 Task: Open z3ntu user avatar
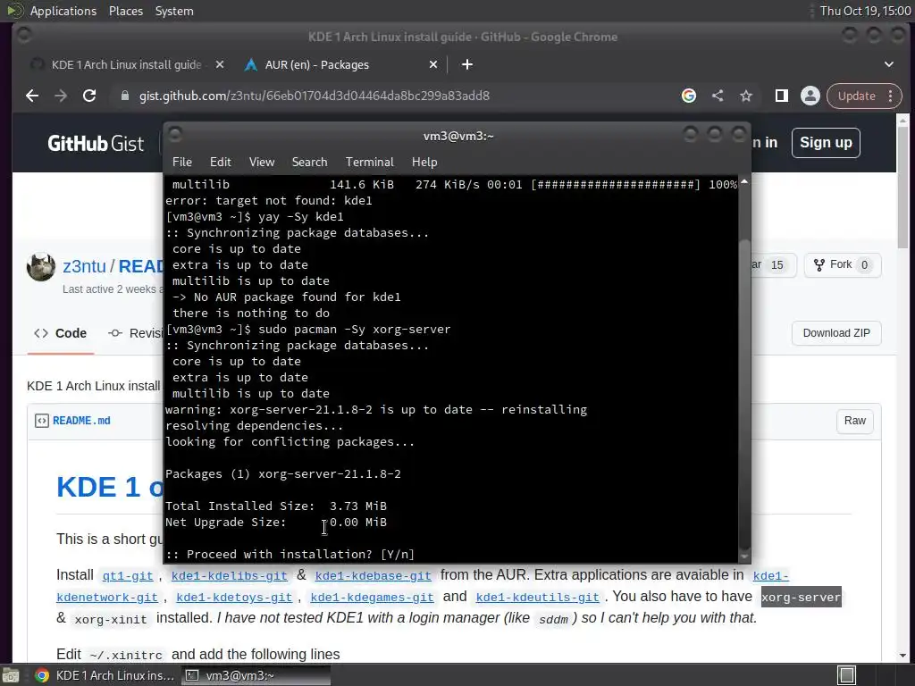pos(41,267)
